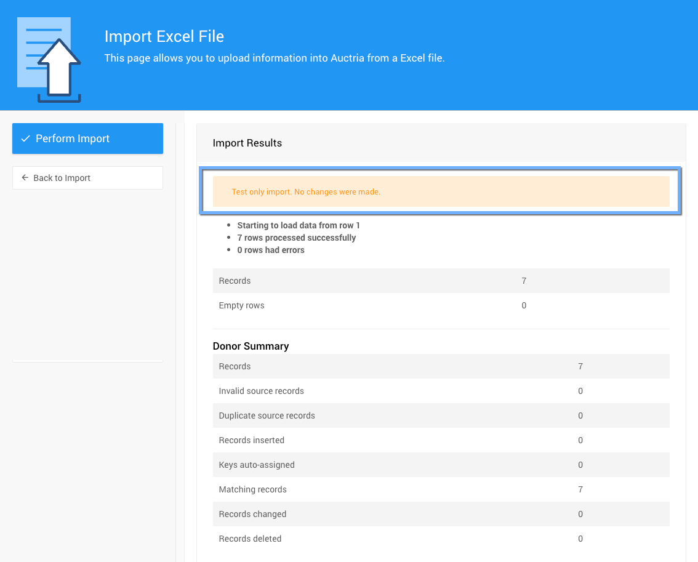Select the Invalid source records row
The width and height of the screenshot is (698, 562).
point(441,391)
